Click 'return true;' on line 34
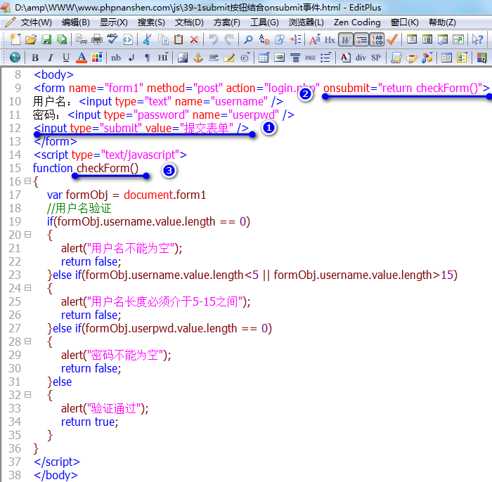Screen dimensions: 492x482 pyautogui.click(x=89, y=422)
